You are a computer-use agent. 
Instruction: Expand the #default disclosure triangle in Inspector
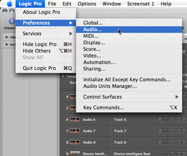(x=7, y=37)
